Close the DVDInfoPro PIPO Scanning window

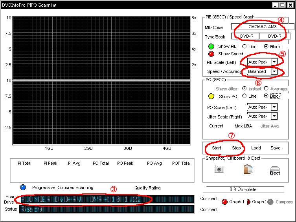(x=290, y=5)
